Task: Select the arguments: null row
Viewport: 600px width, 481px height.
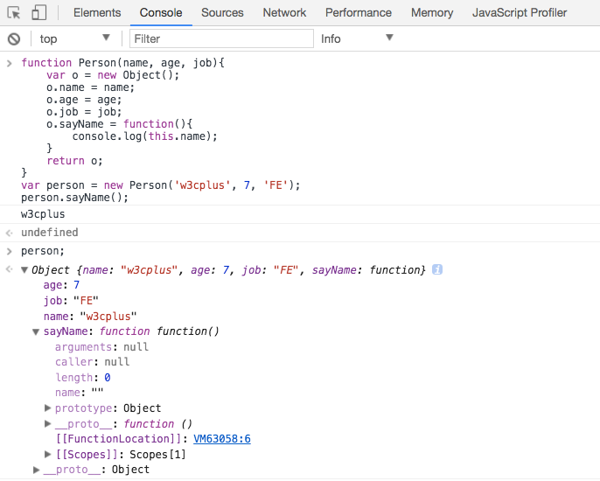Action: click(x=101, y=347)
